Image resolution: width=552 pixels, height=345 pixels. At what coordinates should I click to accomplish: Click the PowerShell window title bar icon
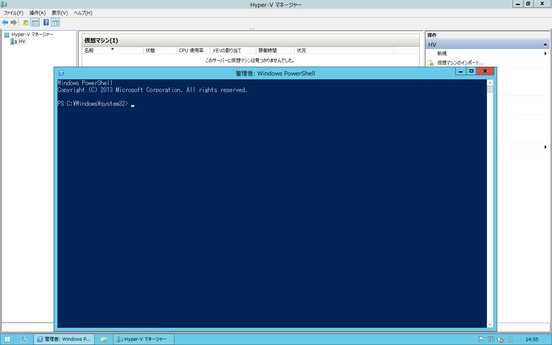point(61,73)
